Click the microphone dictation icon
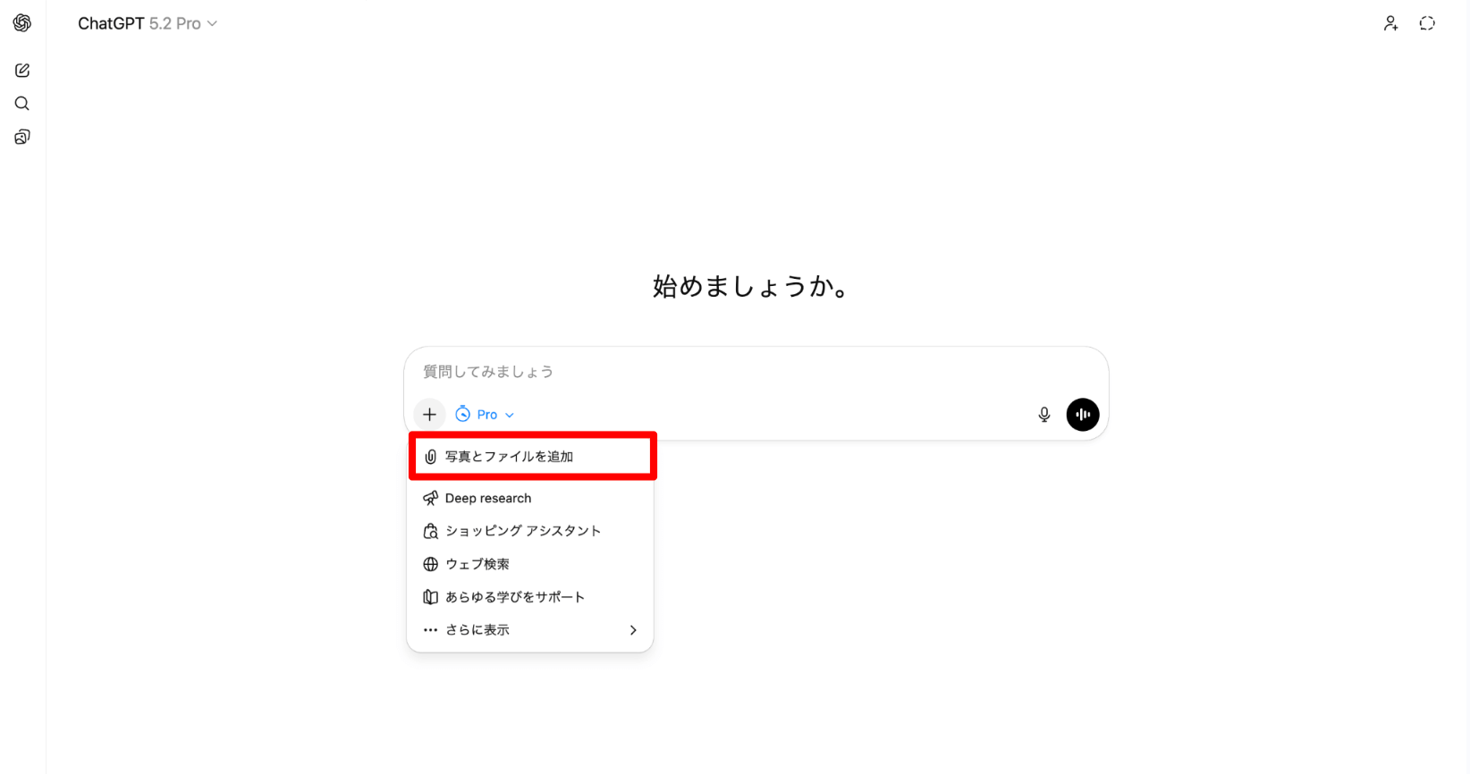Viewport: 1470px width, 774px height. click(1043, 415)
